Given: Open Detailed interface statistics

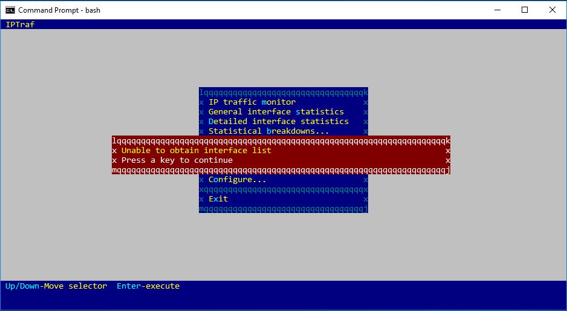Looking at the screenshot, I should point(279,122).
